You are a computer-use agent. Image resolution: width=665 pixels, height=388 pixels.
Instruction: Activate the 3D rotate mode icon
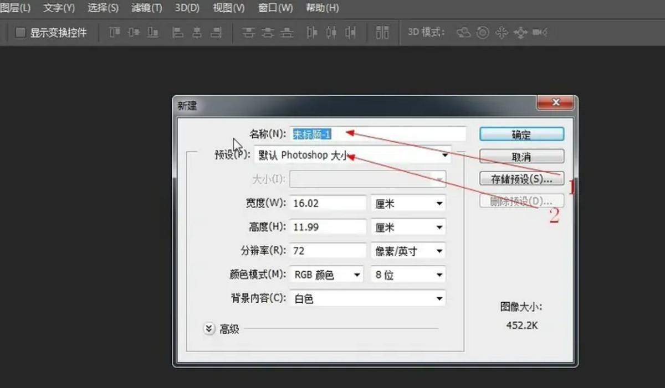[x=464, y=33]
